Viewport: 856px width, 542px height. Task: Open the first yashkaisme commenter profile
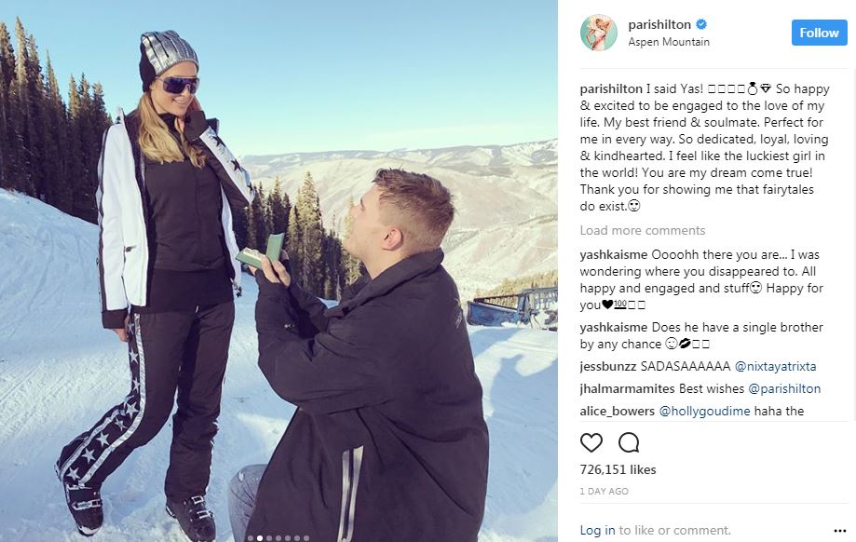(x=614, y=255)
